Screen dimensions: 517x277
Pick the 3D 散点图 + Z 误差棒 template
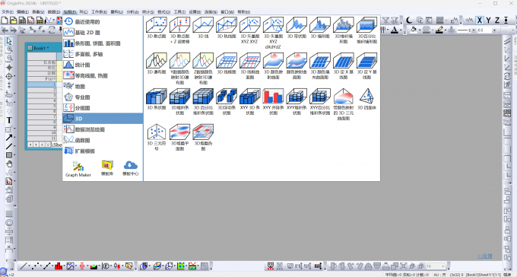tap(179, 30)
